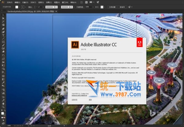Select the Width tool

[x=3, y=62]
